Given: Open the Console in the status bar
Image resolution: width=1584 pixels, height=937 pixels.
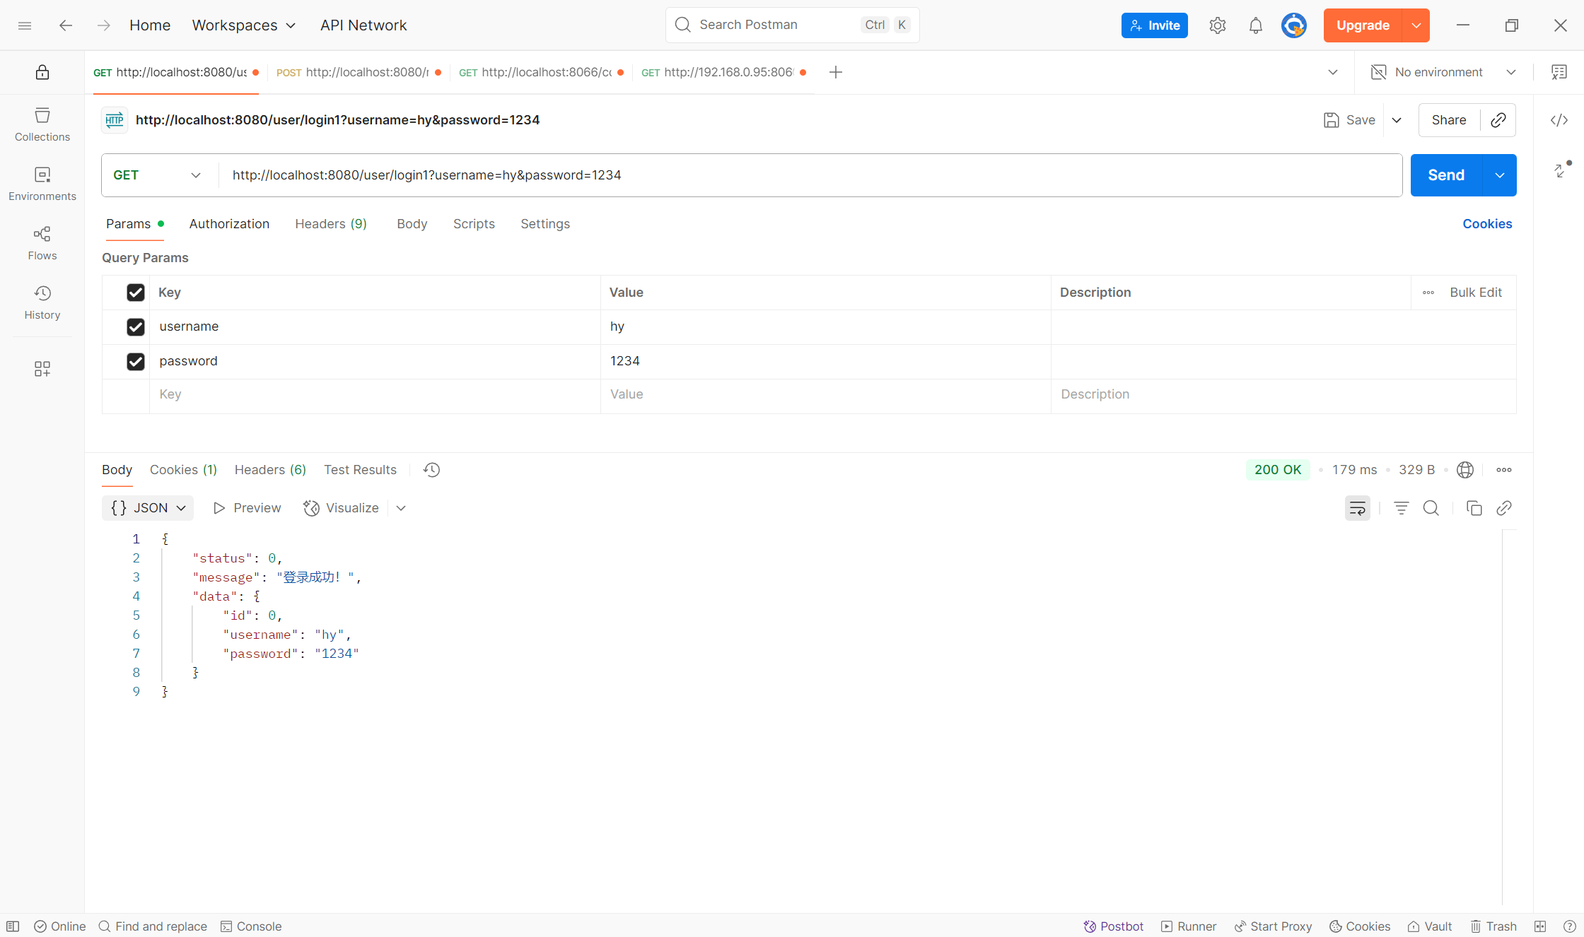Looking at the screenshot, I should click(251, 926).
